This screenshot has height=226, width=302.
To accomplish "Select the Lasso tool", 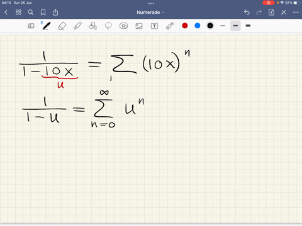I will pos(108,26).
